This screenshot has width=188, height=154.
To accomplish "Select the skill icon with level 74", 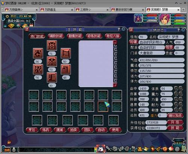I will pyautogui.click(x=38, y=69).
